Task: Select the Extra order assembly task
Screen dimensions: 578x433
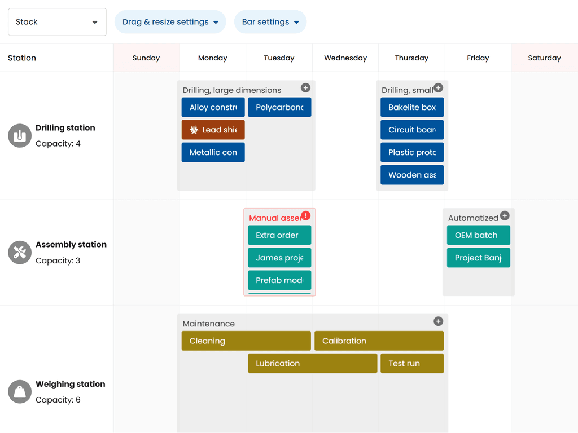Action: click(x=279, y=235)
